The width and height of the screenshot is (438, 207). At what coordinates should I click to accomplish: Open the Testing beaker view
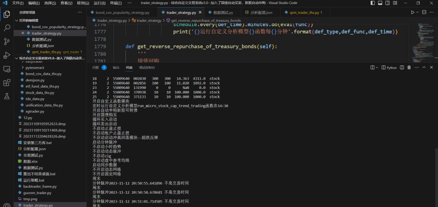(x=7, y=96)
